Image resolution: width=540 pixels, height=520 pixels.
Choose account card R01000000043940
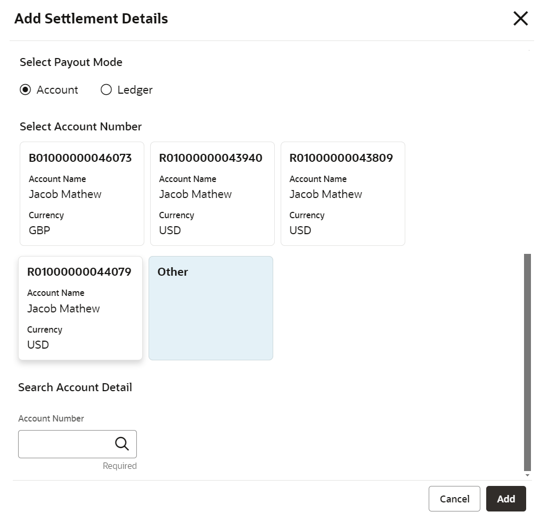click(x=212, y=193)
